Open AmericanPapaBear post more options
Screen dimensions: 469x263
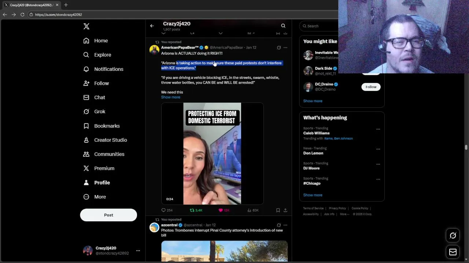[x=285, y=47]
